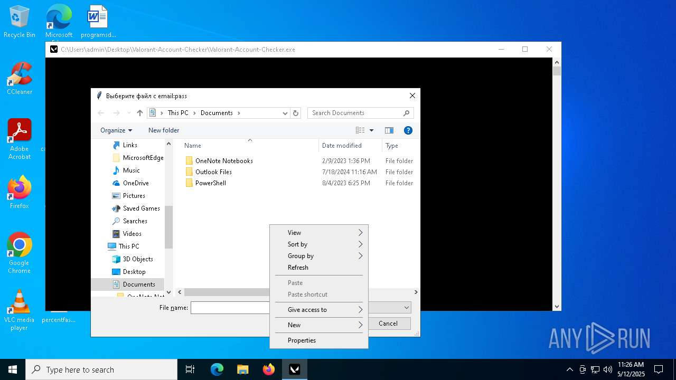Image resolution: width=676 pixels, height=380 pixels.
Task: Open the Recycle Bin desktop icon
Action: (x=20, y=22)
